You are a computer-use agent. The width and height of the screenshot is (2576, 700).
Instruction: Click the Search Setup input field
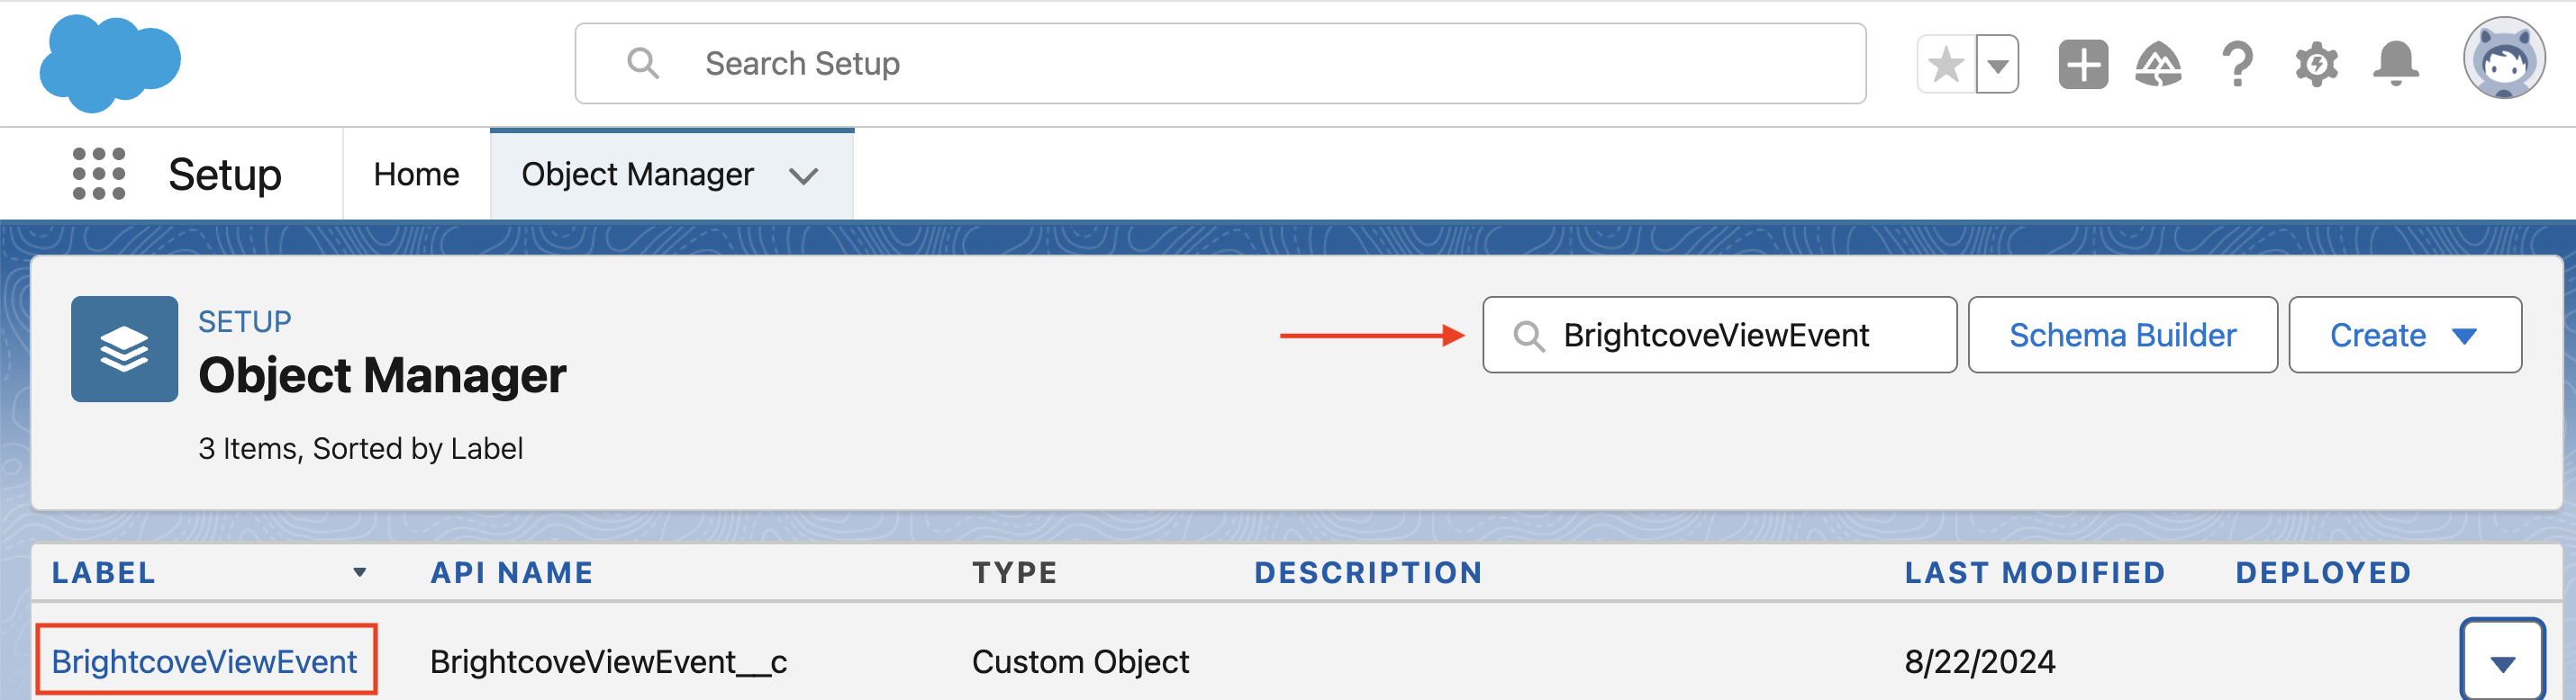coord(1220,63)
